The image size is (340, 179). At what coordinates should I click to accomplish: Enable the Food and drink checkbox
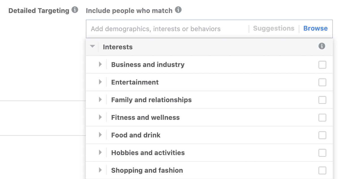(x=322, y=135)
